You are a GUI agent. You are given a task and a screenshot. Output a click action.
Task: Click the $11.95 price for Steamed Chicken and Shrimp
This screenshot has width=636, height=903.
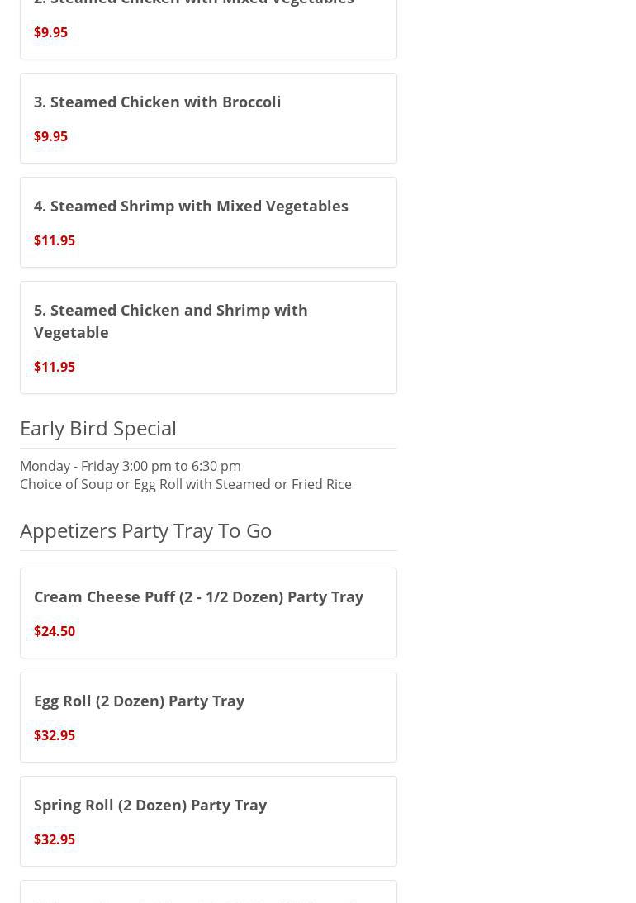pyautogui.click(x=55, y=367)
